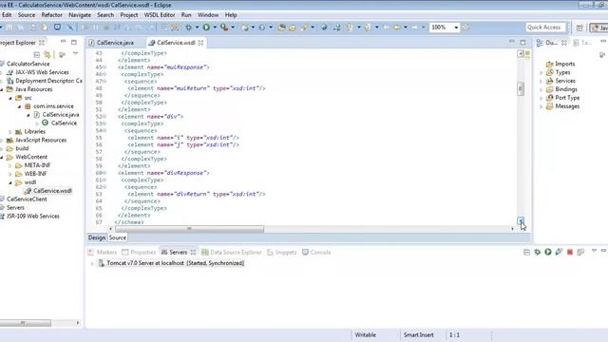The image size is (608, 342).
Task: Open the Window menu
Action: (x=208, y=15)
